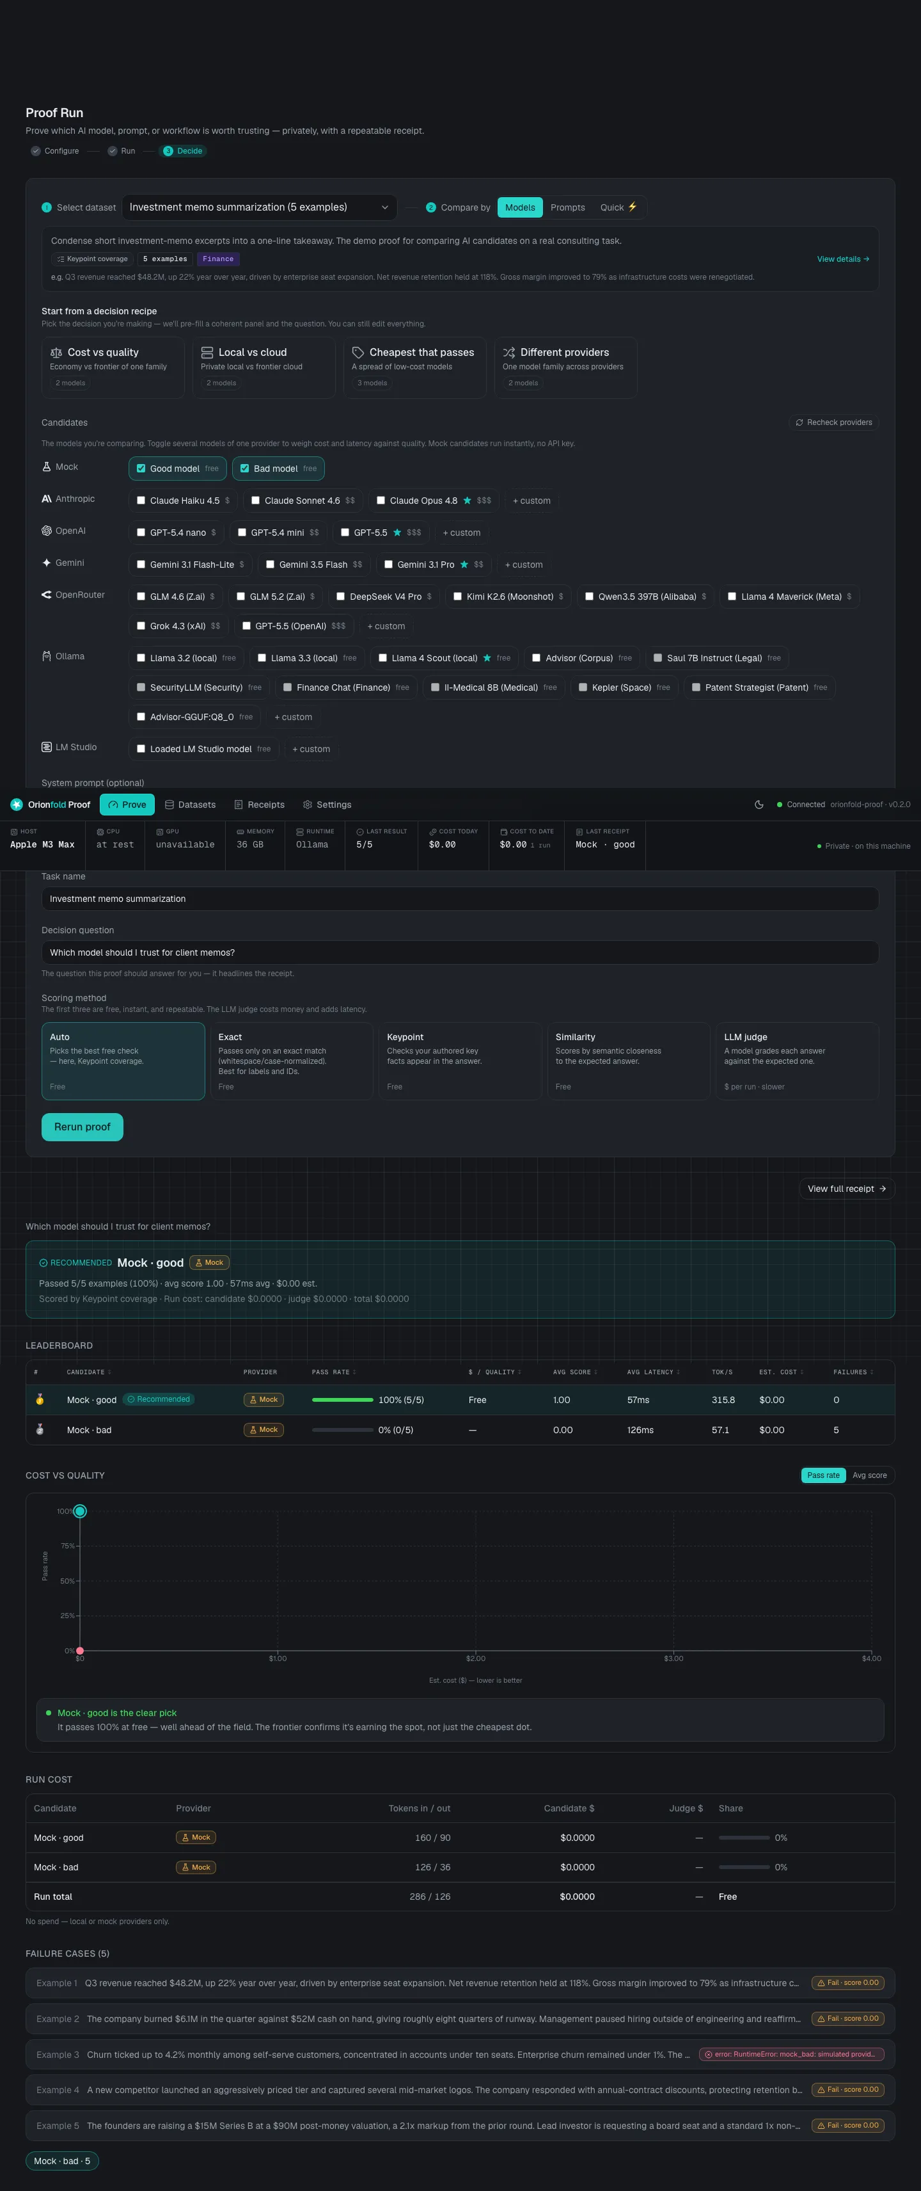Check the DeepSeek V4 Pro checkbox

[341, 597]
